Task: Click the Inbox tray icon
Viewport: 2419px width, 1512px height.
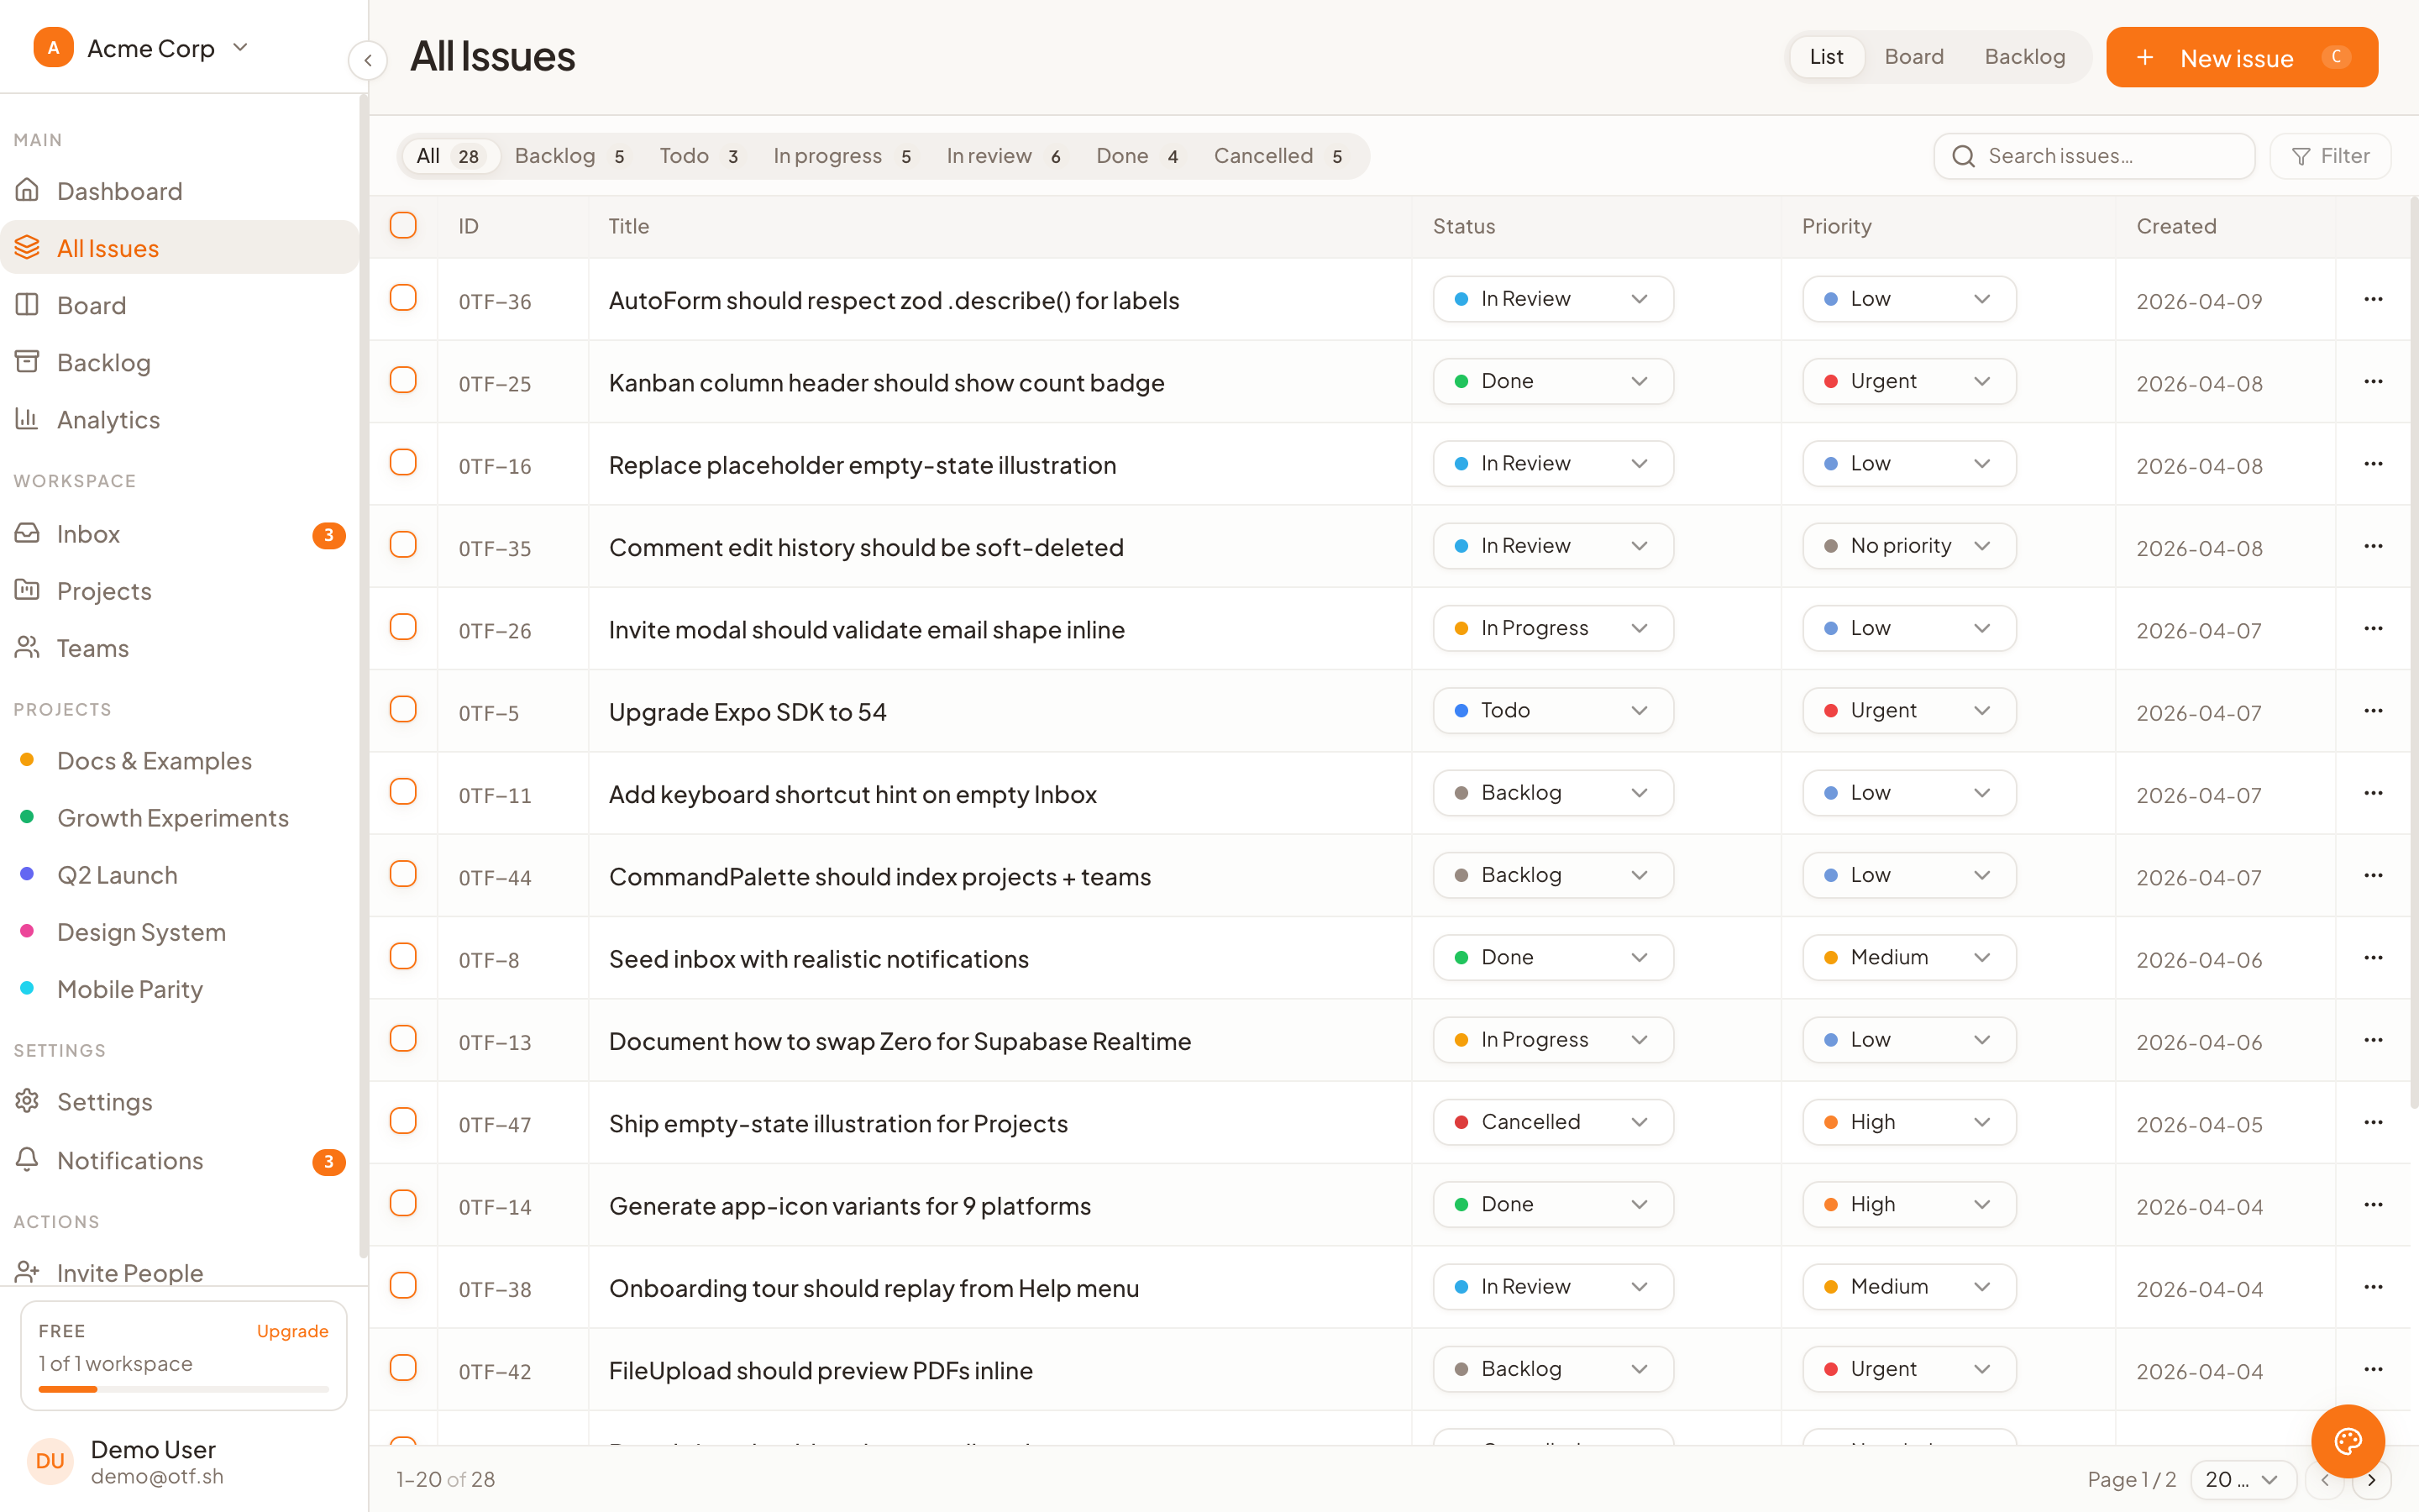Action: pyautogui.click(x=27, y=533)
